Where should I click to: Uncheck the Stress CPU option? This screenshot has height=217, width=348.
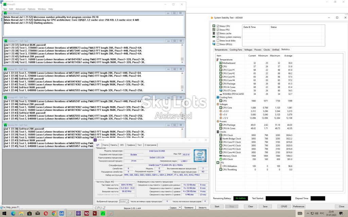pyautogui.click(x=218, y=26)
